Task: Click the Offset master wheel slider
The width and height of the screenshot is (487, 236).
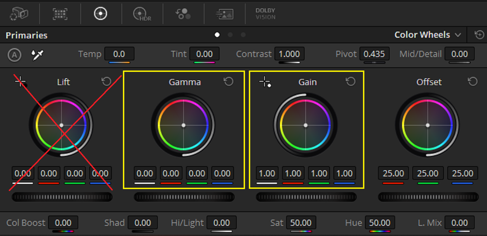Action: point(428,197)
